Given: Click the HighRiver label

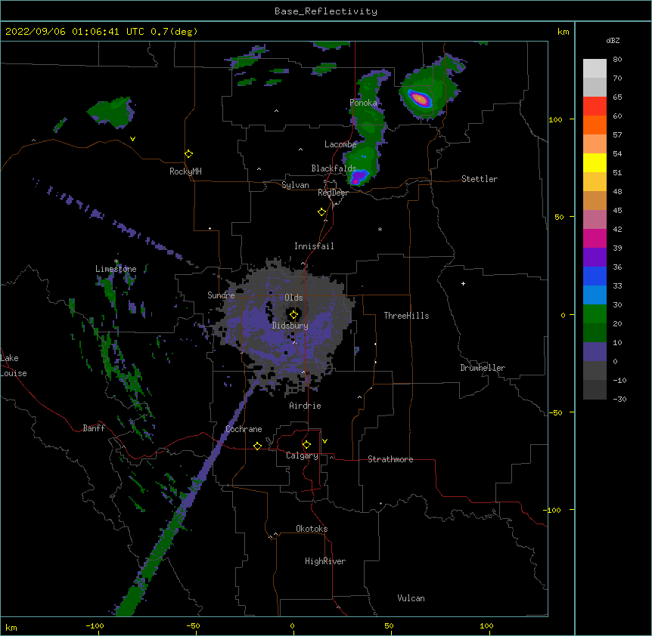Looking at the screenshot, I should click(x=325, y=561).
